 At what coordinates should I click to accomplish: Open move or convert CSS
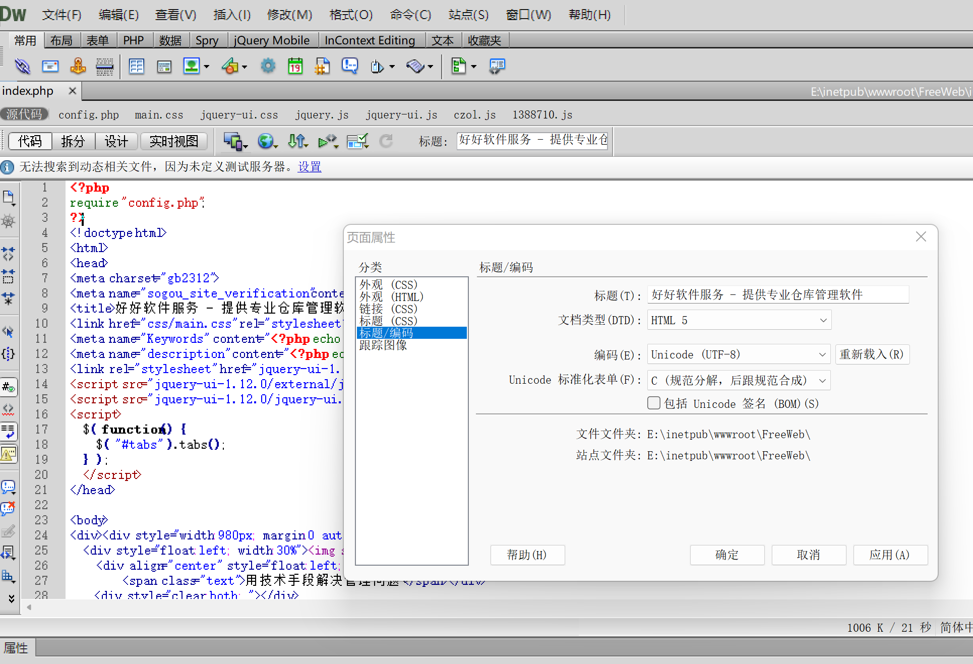tap(9, 575)
